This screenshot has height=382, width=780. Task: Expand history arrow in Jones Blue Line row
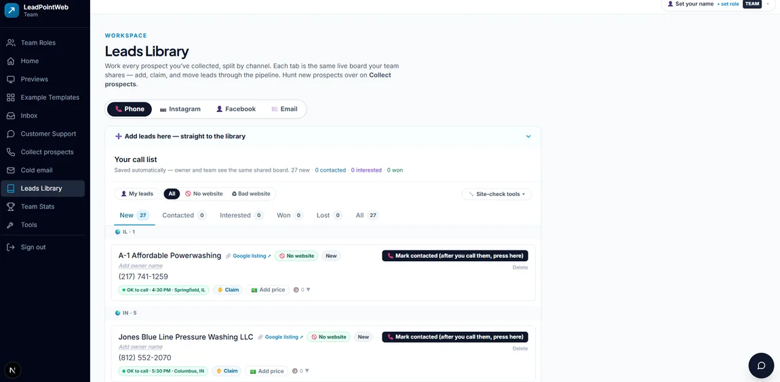point(307,371)
